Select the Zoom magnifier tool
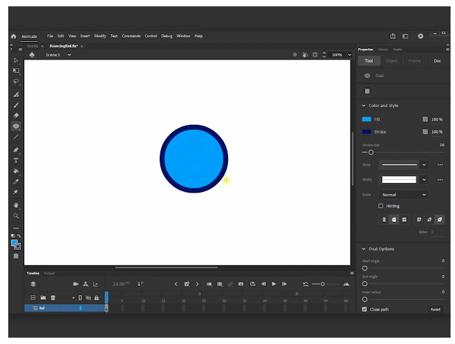Viewport: 455px width, 344px height. [x=16, y=216]
